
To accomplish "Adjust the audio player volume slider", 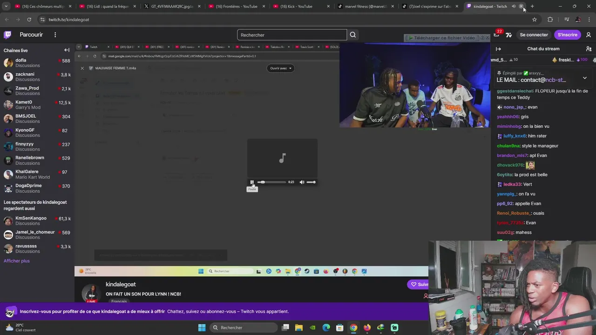I will point(311,182).
